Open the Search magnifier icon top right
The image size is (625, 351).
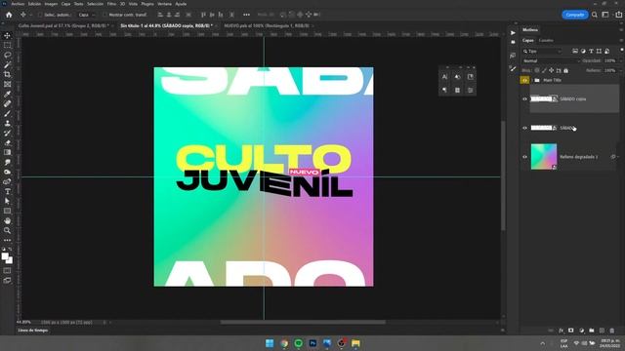click(x=595, y=15)
